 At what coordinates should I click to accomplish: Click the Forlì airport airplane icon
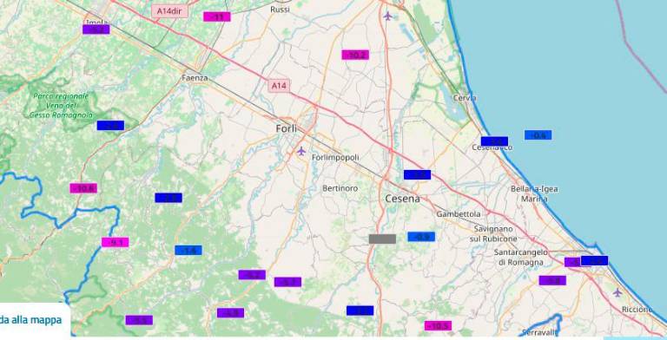tap(301, 151)
